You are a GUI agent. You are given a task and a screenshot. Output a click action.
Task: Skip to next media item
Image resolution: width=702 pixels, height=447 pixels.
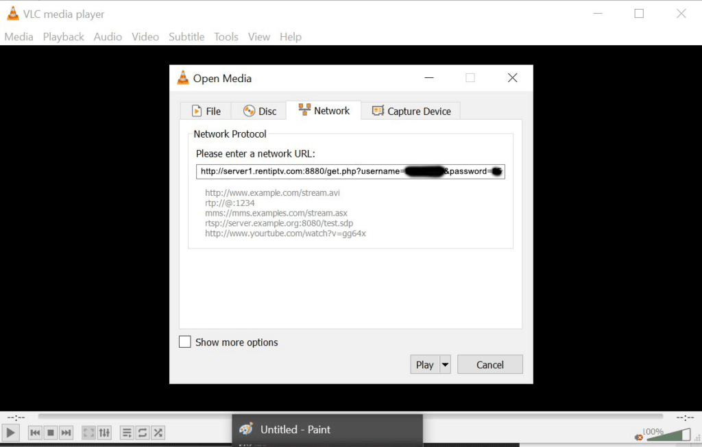coord(66,433)
